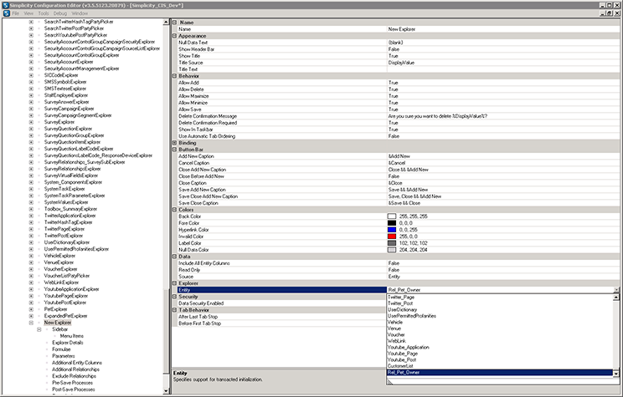Select CustomerList in the entity list
Viewport: 623px width, 397px height.
400,366
